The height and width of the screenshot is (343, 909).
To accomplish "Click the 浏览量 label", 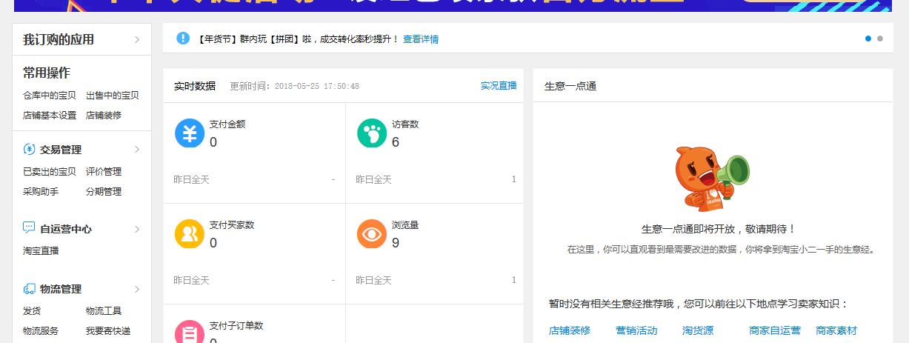I will [405, 225].
